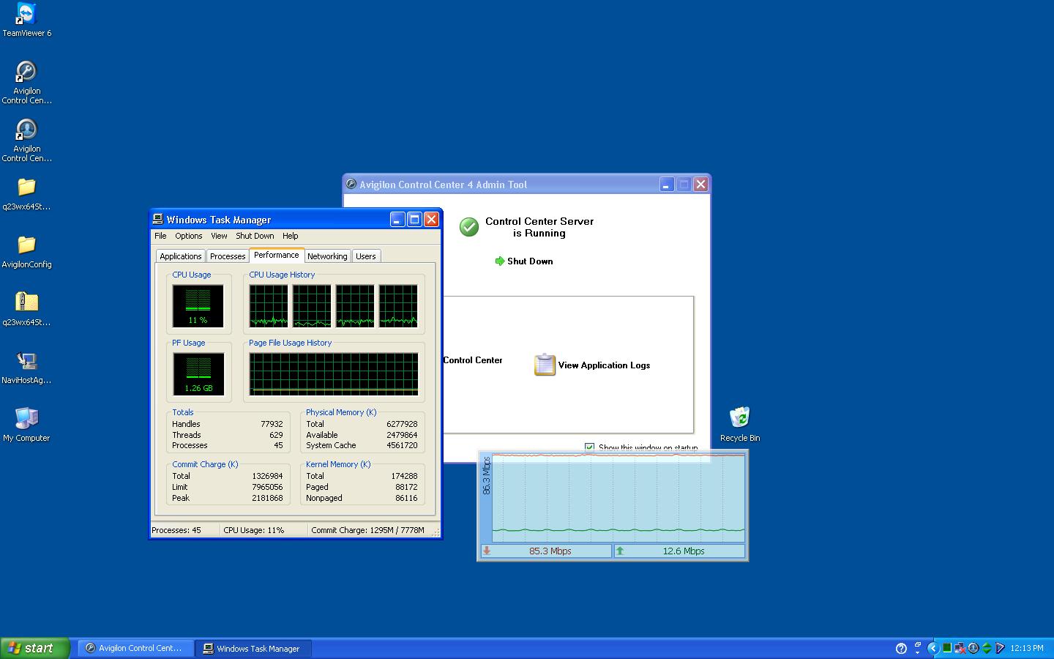The height and width of the screenshot is (659, 1054).
Task: Open the Options menu in Task Manager
Action: pos(188,236)
